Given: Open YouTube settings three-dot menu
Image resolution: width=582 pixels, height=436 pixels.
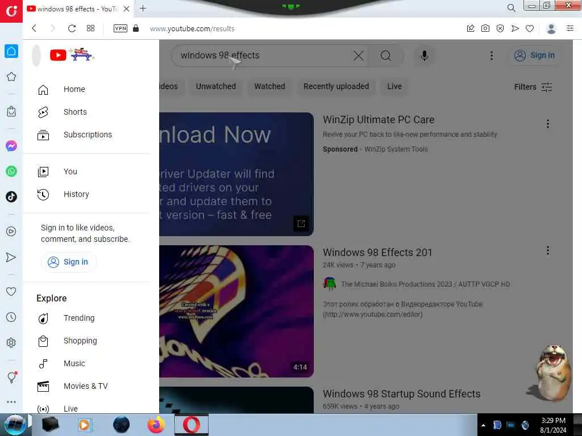Looking at the screenshot, I should click(x=492, y=56).
